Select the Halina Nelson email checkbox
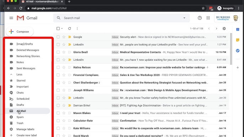This screenshot has width=244, height=137. tap(58, 67)
